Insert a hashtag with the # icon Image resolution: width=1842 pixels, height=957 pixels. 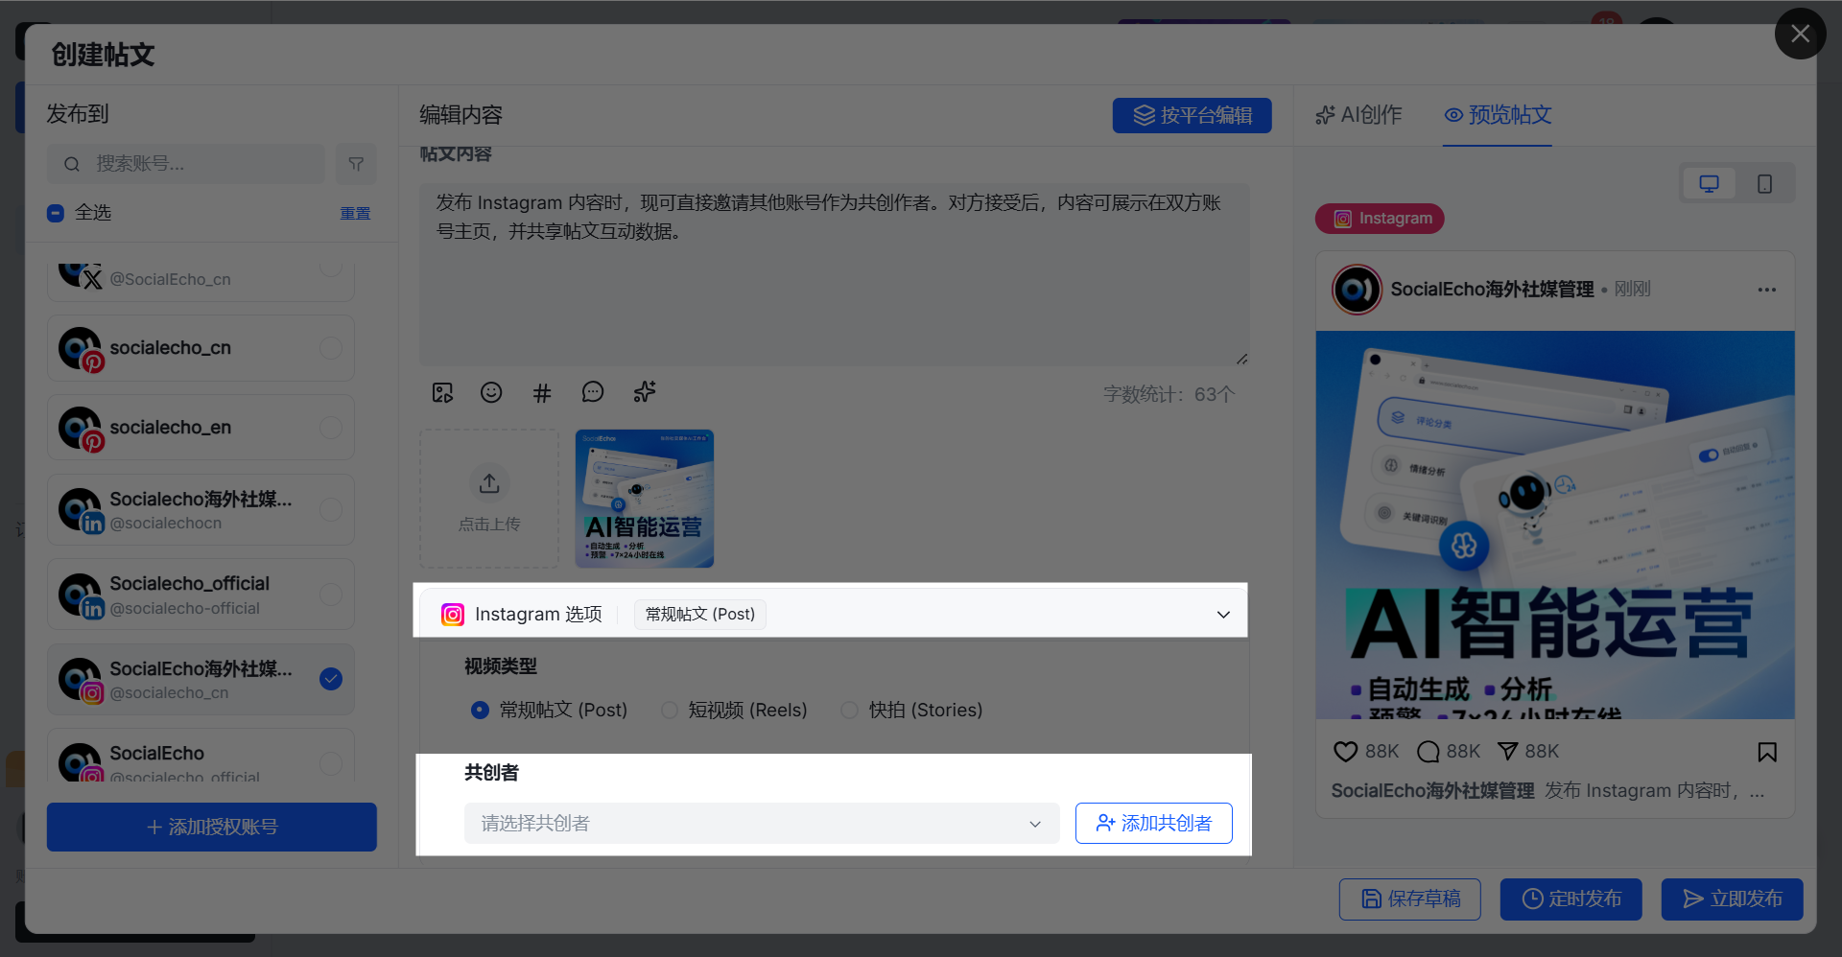pyautogui.click(x=542, y=393)
